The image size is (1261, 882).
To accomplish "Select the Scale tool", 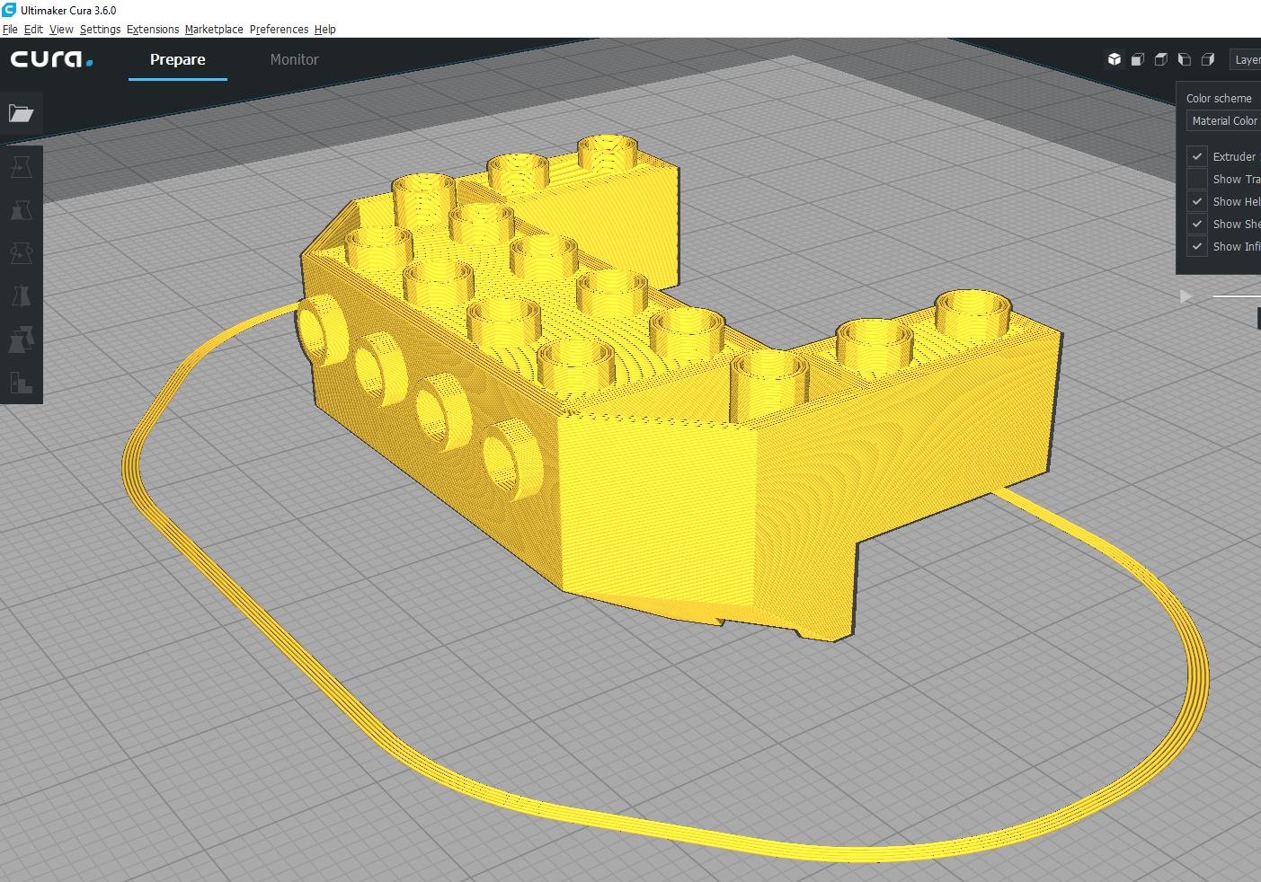I will (x=21, y=210).
